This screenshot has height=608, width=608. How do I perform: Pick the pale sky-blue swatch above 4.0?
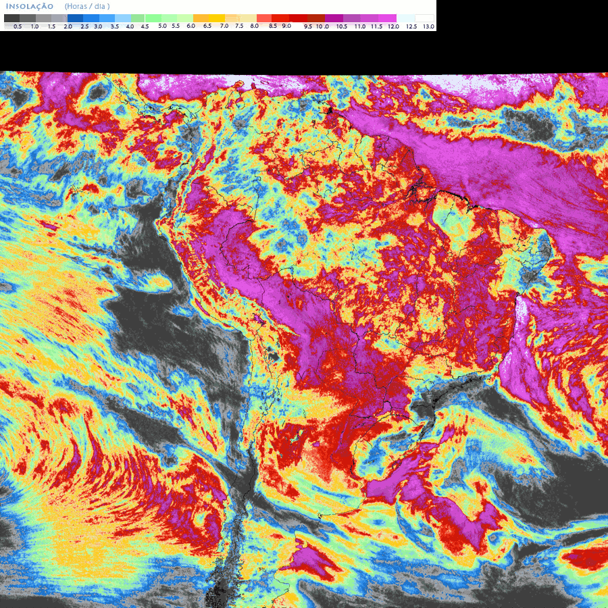point(123,18)
